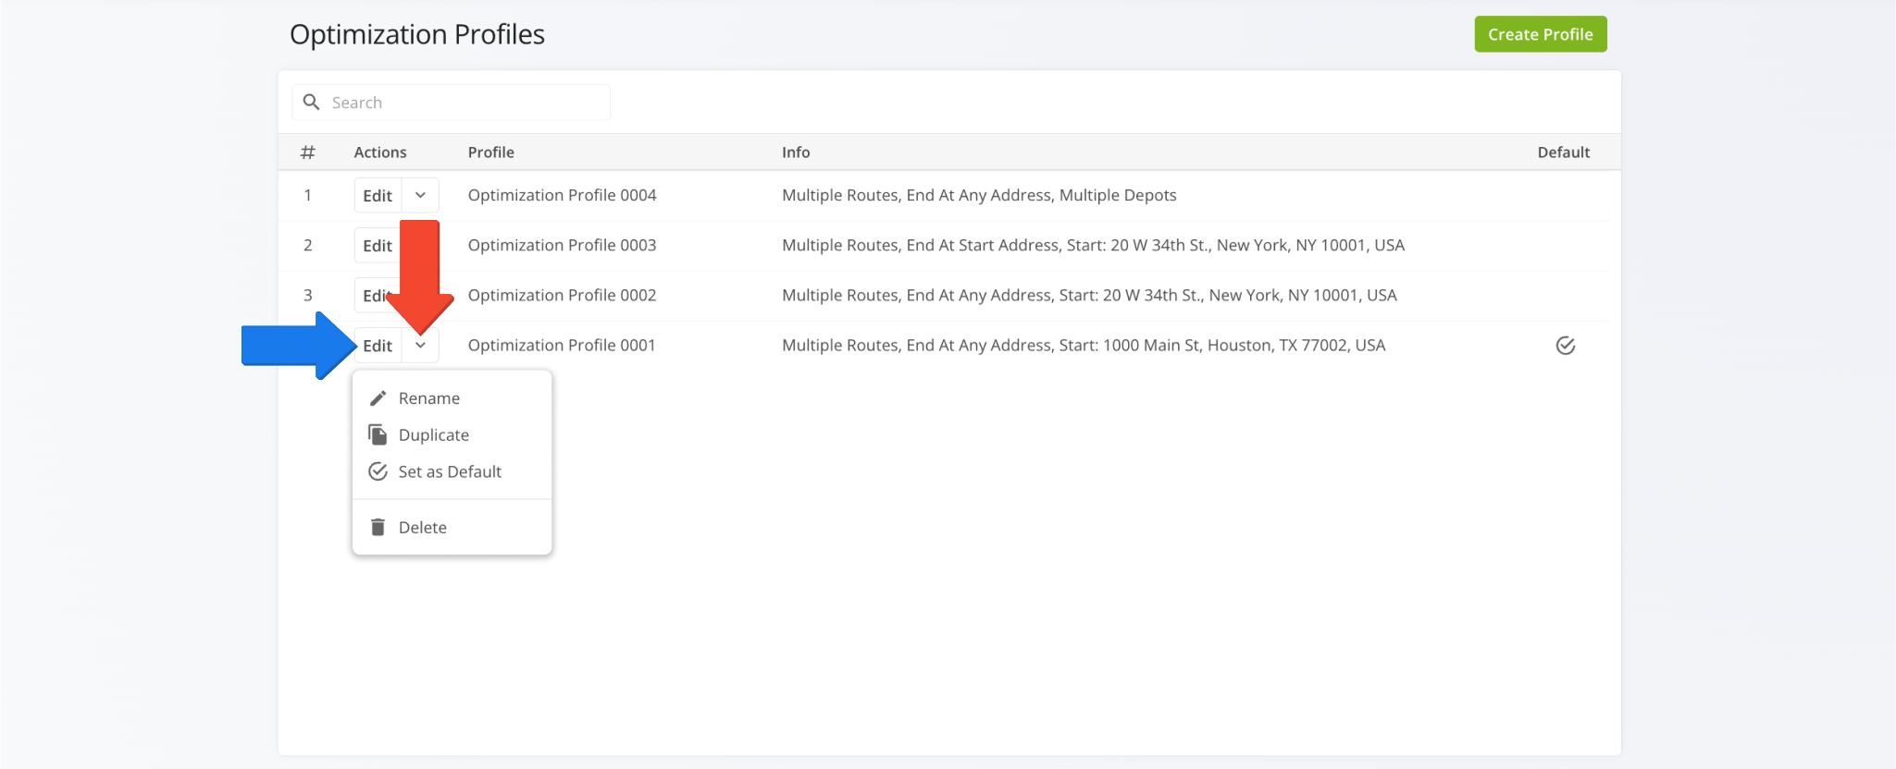Select the Info column header

pos(796,153)
